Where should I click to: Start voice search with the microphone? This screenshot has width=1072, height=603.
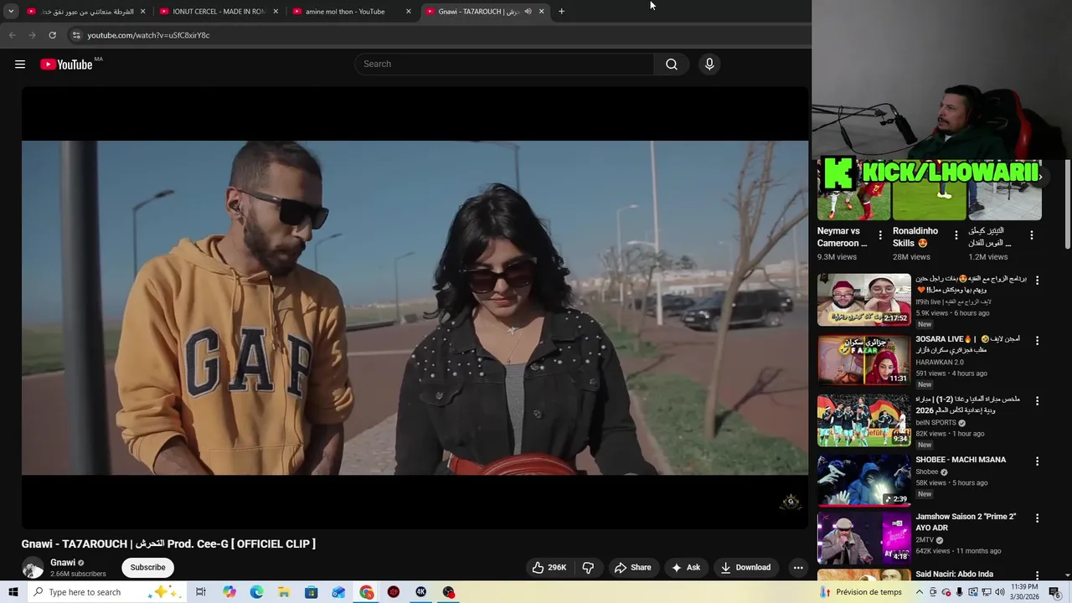709,64
